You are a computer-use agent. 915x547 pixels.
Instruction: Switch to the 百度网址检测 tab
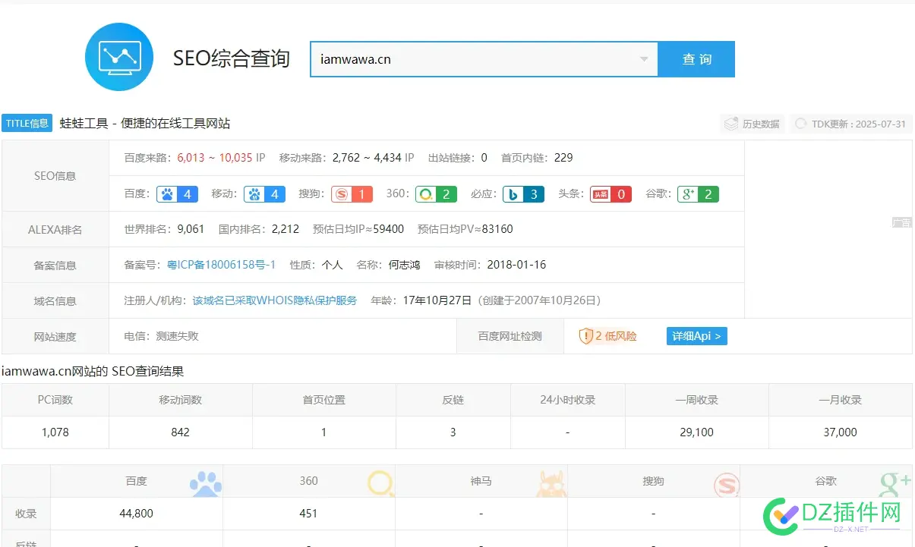click(x=509, y=336)
